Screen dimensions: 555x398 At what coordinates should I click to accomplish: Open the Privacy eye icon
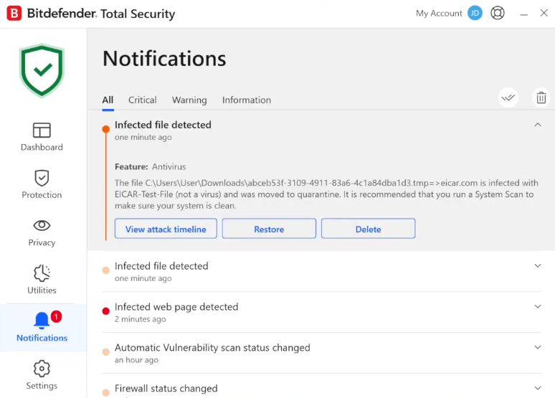click(x=42, y=225)
